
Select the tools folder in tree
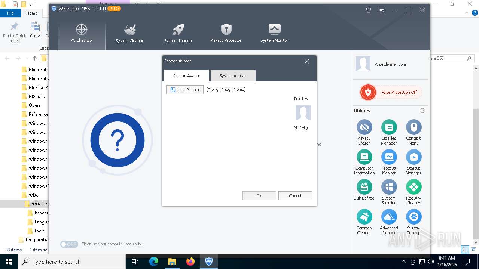tap(39, 231)
